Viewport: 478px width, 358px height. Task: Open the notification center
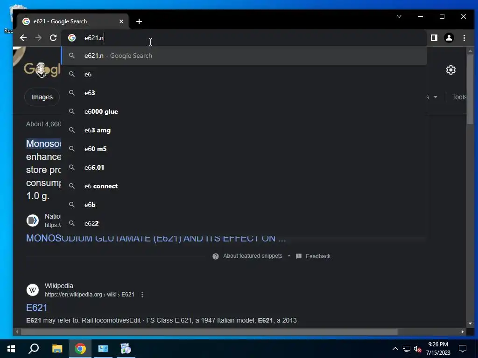[463, 349]
